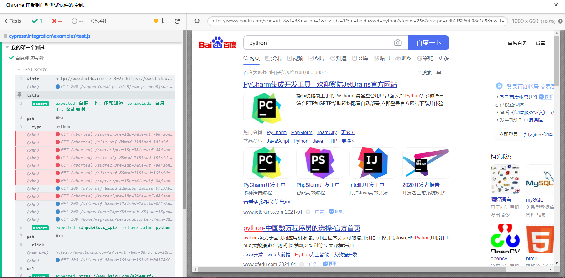Open the python-中国数万程序员的选择 result
The height and width of the screenshot is (278, 565).
pos(302,228)
